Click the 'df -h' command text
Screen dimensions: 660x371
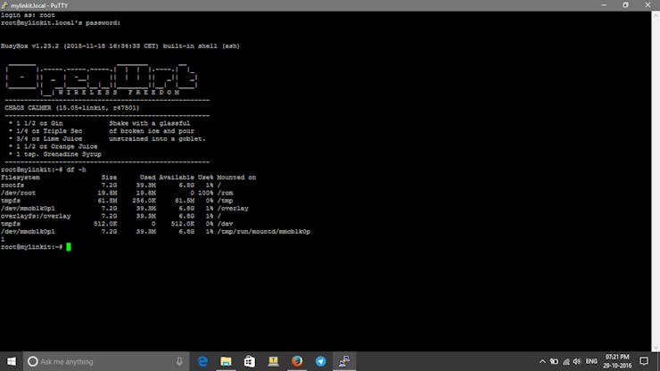(x=76, y=169)
